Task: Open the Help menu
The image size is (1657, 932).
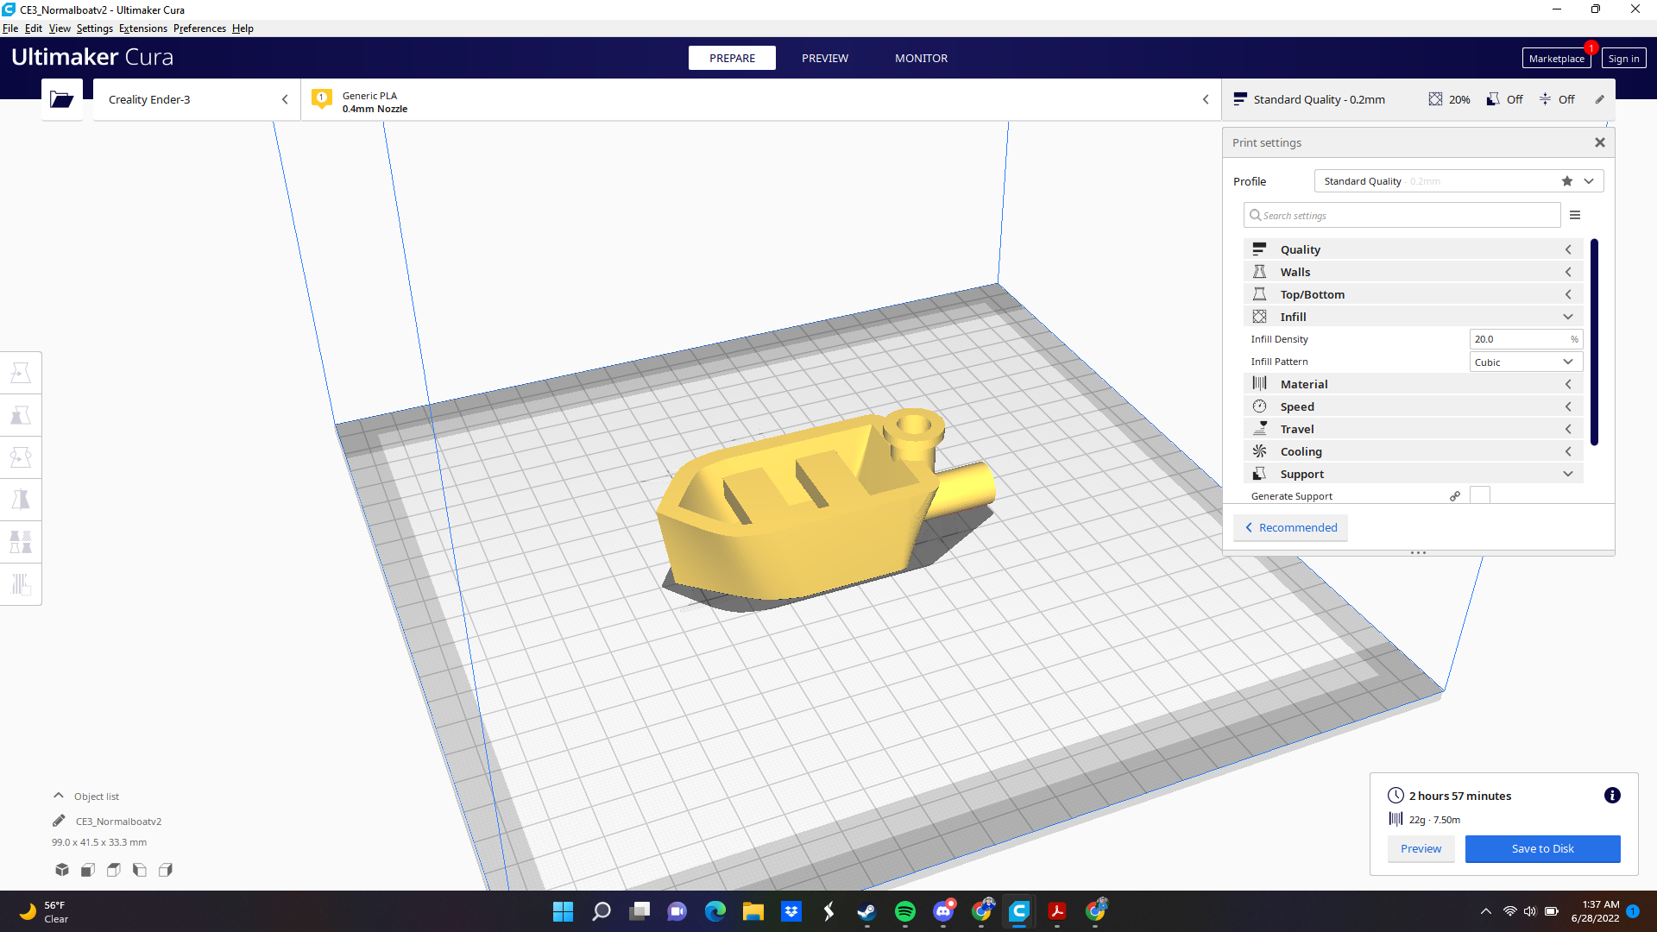Action: 243,28
